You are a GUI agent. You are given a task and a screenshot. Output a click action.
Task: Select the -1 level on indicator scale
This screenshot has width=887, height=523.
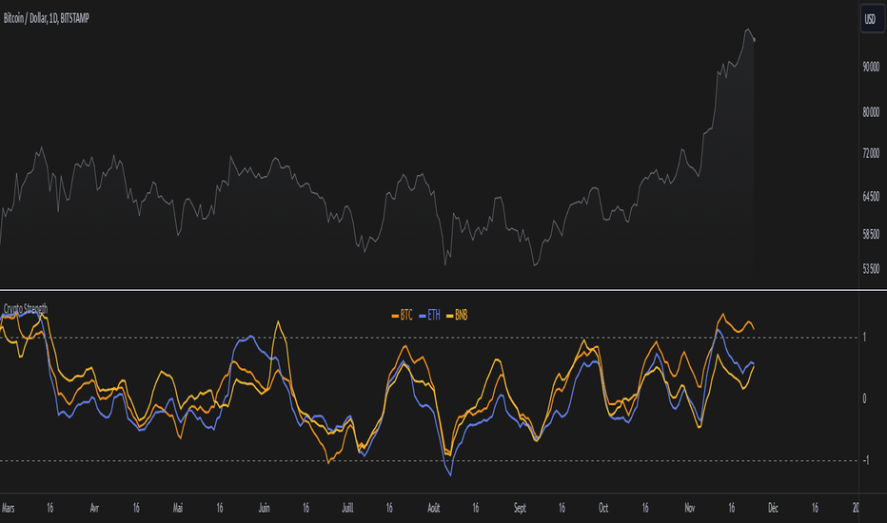[865, 461]
